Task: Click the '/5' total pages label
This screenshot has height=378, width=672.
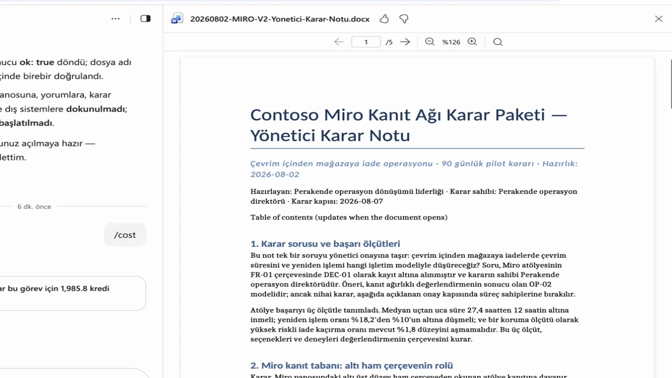Action: tap(389, 42)
